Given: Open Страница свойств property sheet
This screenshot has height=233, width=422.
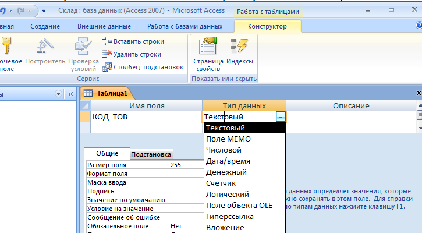Looking at the screenshot, I should point(208,54).
